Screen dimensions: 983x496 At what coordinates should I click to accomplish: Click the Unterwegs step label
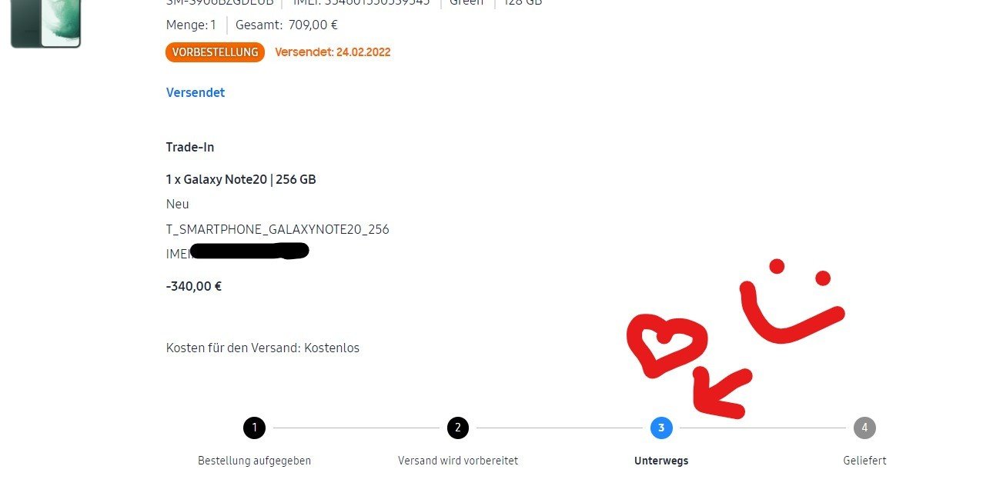point(661,461)
